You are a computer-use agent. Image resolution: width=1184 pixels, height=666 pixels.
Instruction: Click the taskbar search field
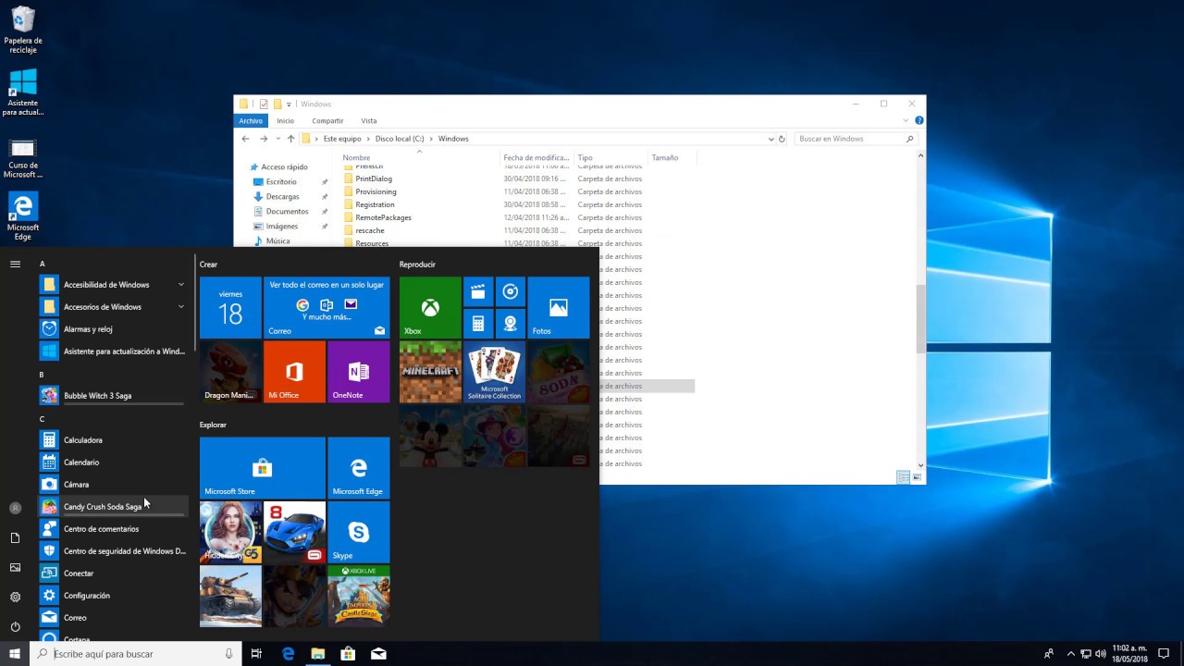(136, 654)
